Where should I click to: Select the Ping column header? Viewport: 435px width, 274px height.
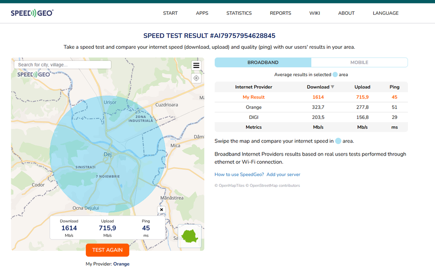pos(395,87)
